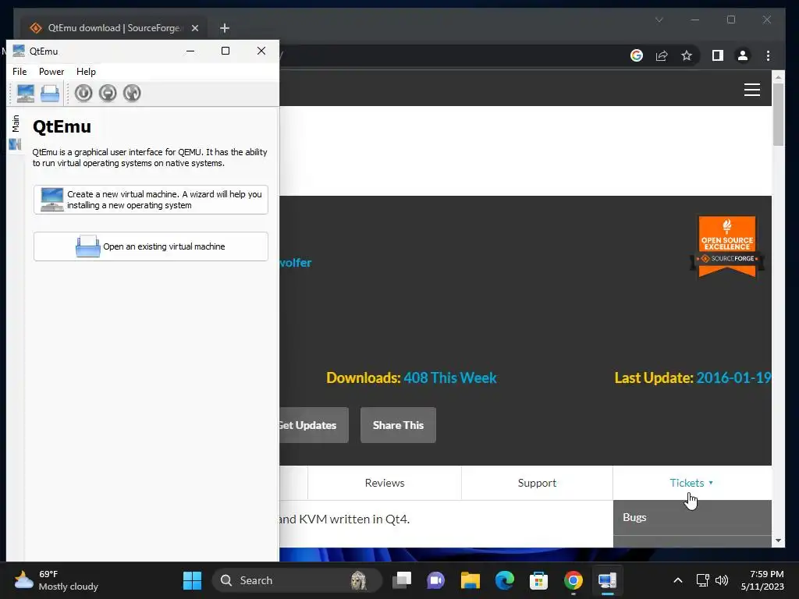Open Chrome's three-dot menu
Screen dimensions: 799x599
click(x=768, y=55)
